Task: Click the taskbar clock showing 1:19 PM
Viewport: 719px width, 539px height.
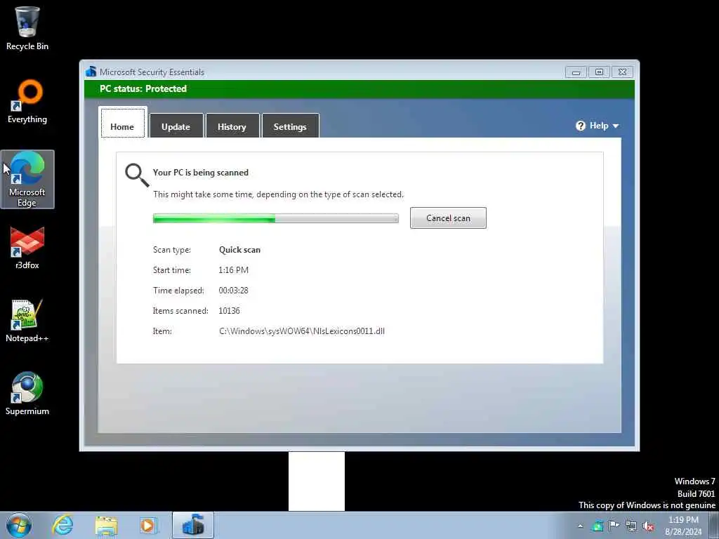Action: [683, 526]
